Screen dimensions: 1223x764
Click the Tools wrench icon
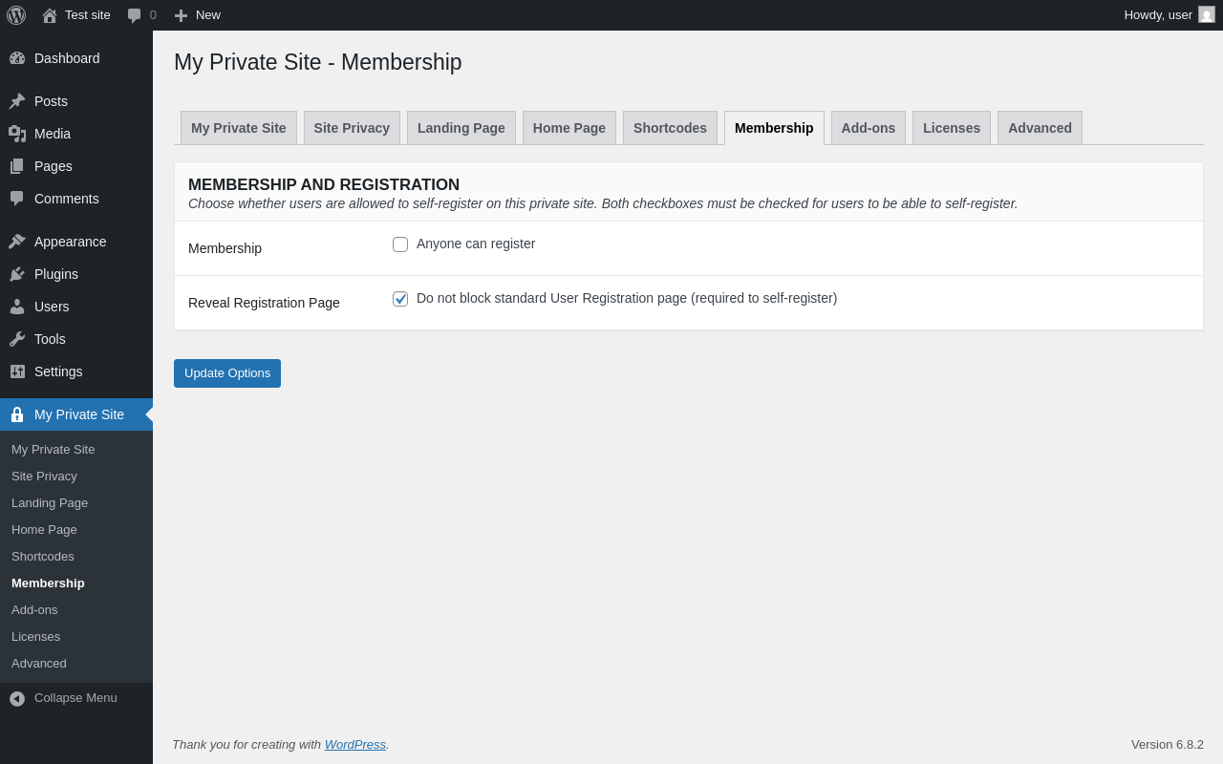click(17, 339)
